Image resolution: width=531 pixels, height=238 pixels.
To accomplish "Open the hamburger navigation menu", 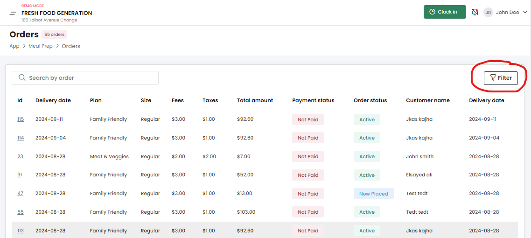I will point(13,13).
